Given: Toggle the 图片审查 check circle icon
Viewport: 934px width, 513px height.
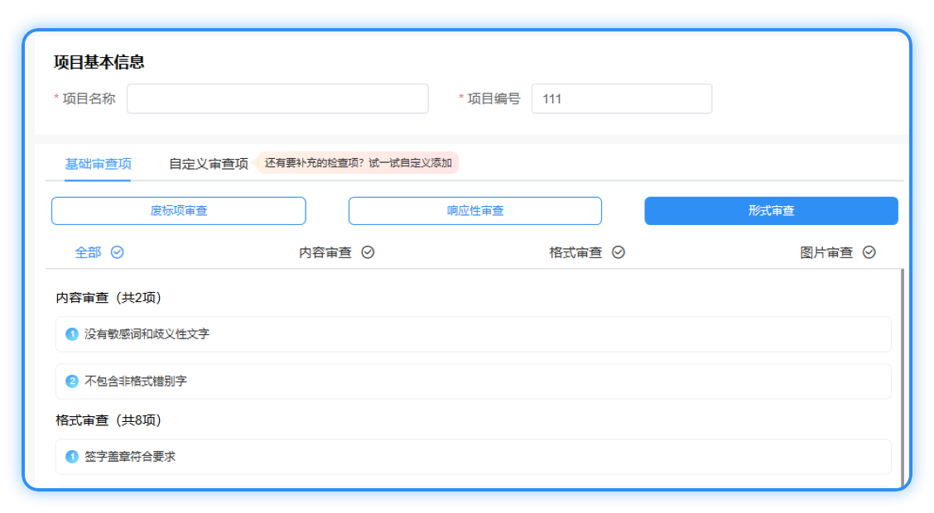Looking at the screenshot, I should tap(869, 252).
